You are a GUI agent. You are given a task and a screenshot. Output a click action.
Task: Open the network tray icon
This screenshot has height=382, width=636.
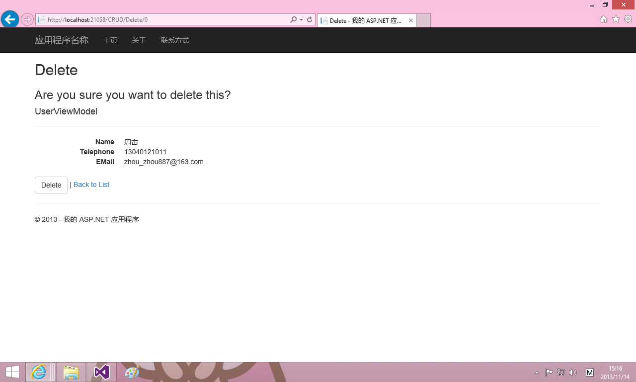click(561, 373)
